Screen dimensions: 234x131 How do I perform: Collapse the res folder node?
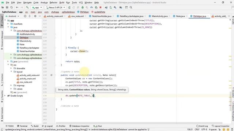(8, 65)
